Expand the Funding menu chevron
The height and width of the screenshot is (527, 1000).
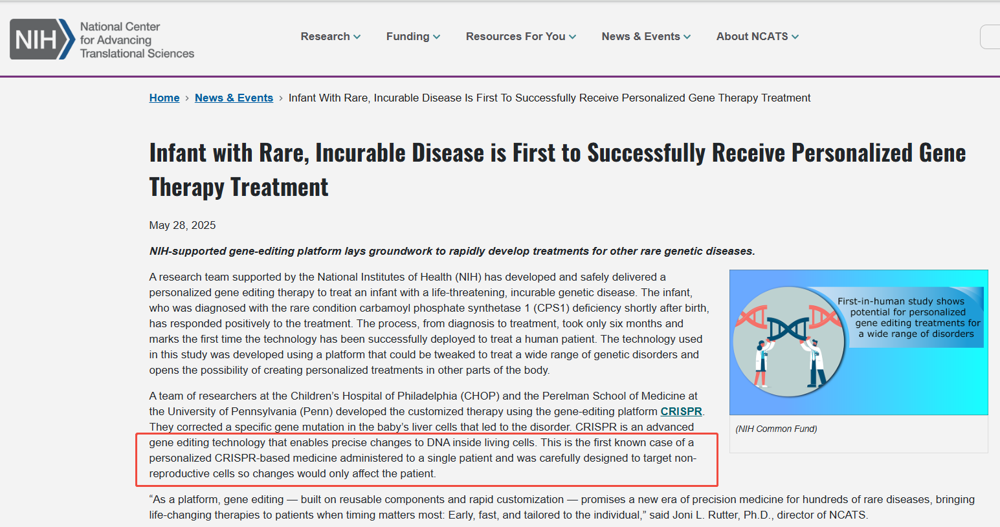coord(437,37)
